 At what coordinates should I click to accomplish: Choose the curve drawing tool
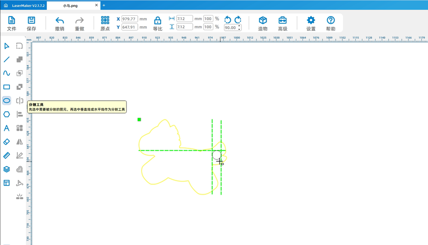point(7,73)
